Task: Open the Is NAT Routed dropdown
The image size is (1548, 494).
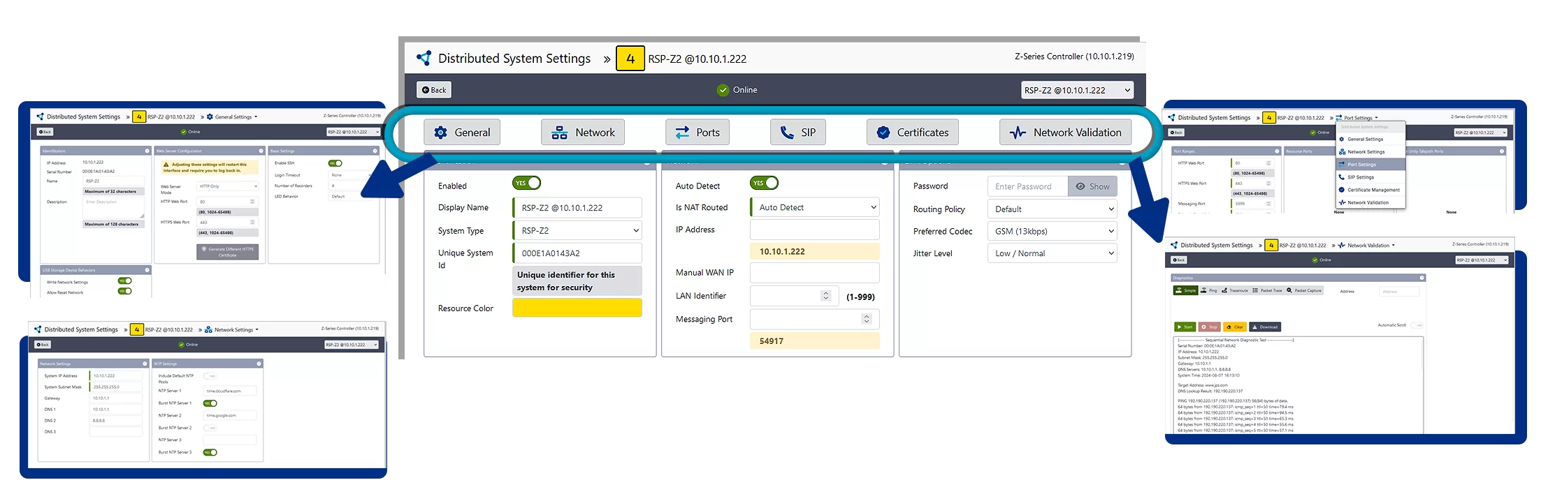Action: coord(815,207)
